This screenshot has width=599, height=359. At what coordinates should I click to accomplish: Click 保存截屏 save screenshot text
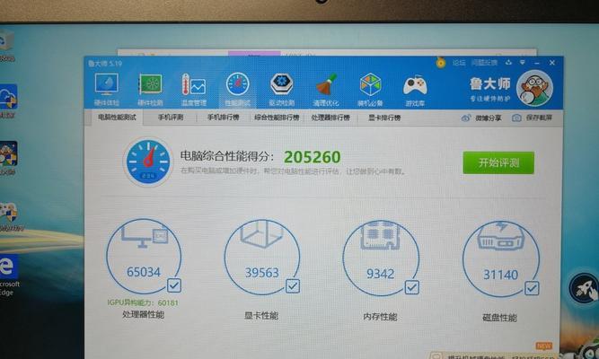click(539, 118)
